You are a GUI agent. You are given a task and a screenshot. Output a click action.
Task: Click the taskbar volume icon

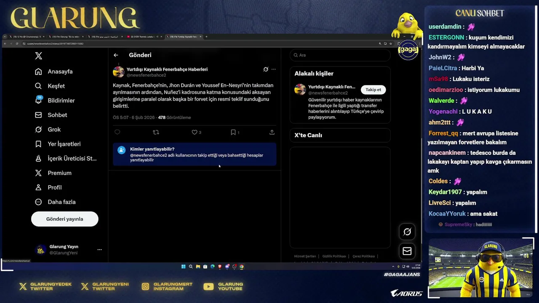pyautogui.click(x=408, y=266)
